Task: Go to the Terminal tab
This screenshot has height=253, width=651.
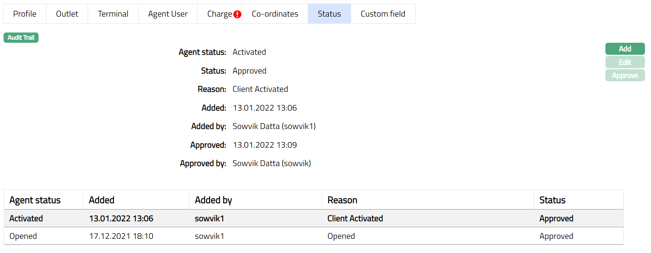Action: [113, 14]
